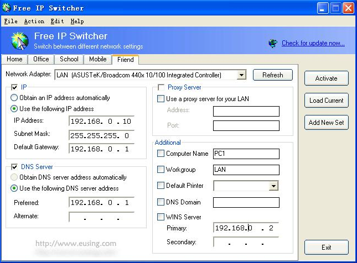357x263 pixels.
Task: Click the update globe icon beside the link
Action: [x=273, y=43]
